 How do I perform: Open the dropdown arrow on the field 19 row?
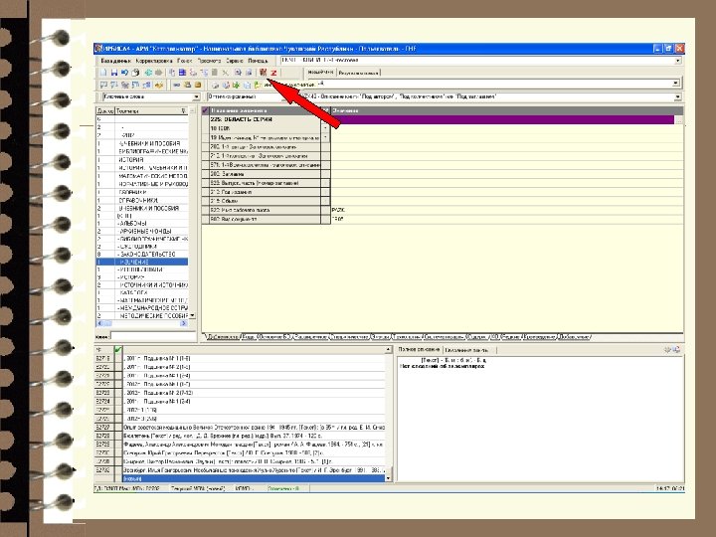325,137
